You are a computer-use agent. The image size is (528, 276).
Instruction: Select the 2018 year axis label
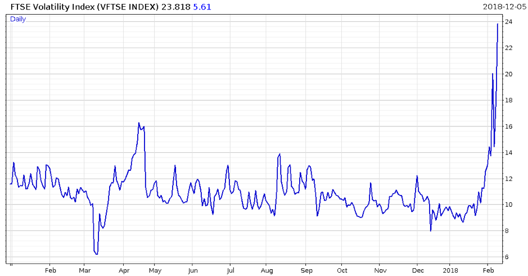[450, 269]
